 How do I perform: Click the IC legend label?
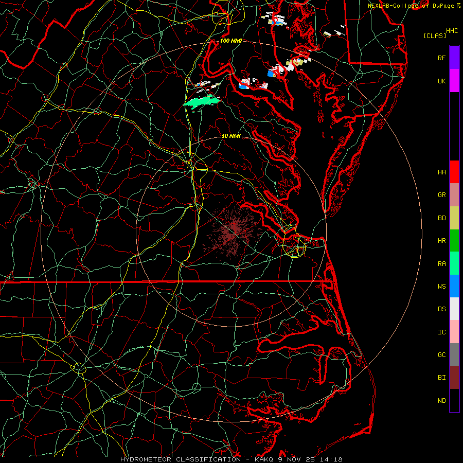click(x=441, y=332)
